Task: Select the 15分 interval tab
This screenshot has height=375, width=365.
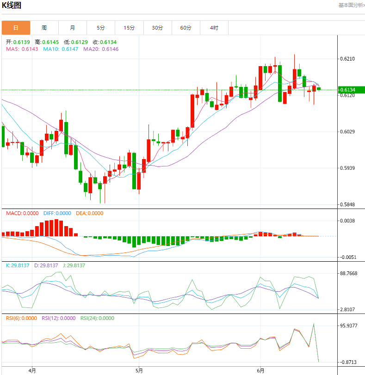Action: 129,28
